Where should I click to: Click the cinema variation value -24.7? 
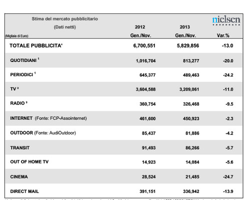point(228,176)
